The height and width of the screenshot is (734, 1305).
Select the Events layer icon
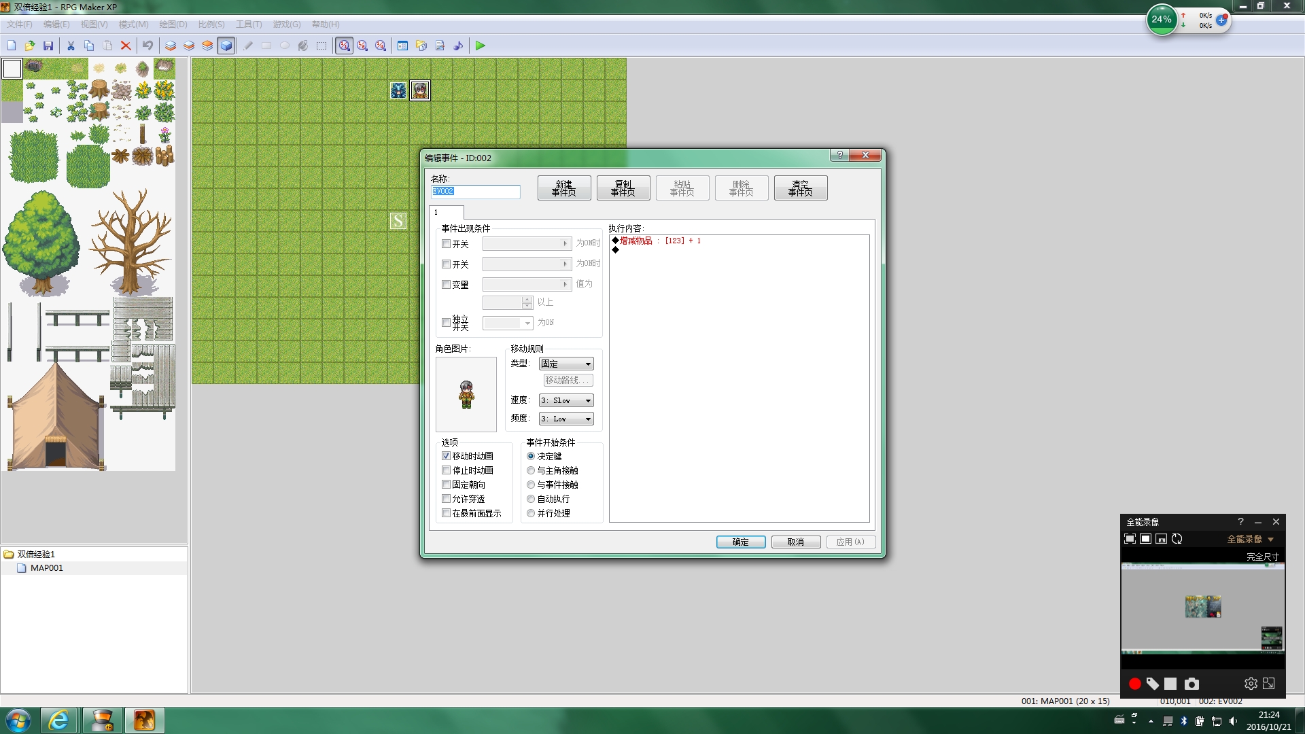226,46
